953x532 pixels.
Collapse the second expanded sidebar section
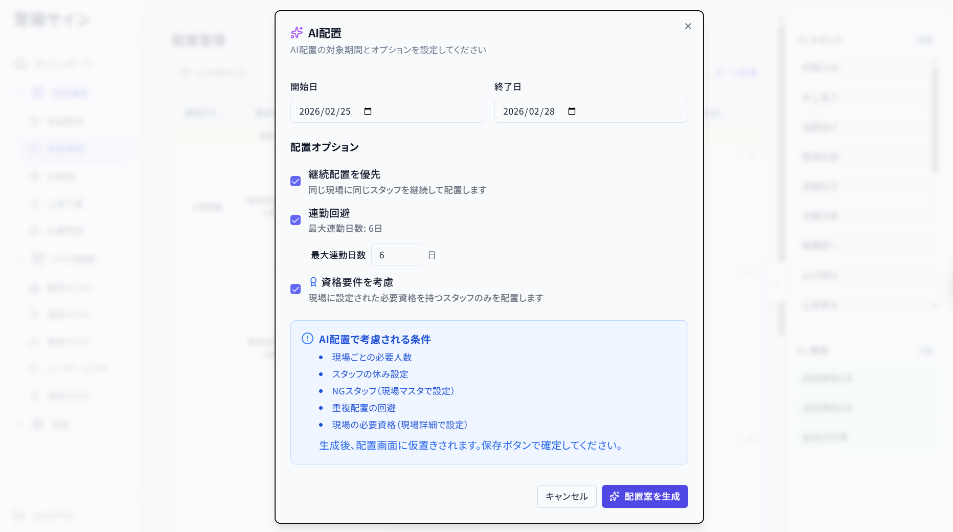(18, 259)
